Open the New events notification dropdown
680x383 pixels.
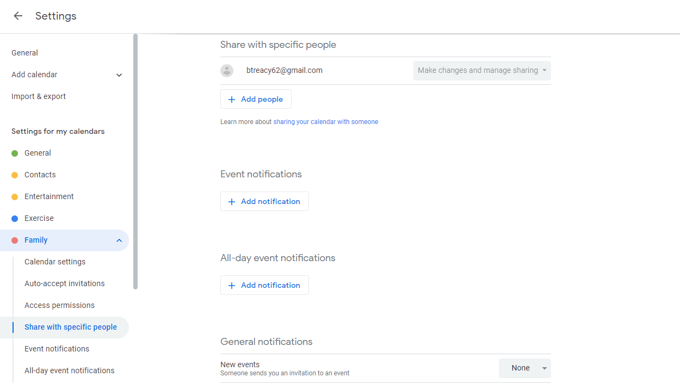525,368
